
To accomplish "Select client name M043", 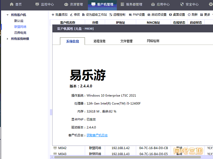I will [62, 154].
